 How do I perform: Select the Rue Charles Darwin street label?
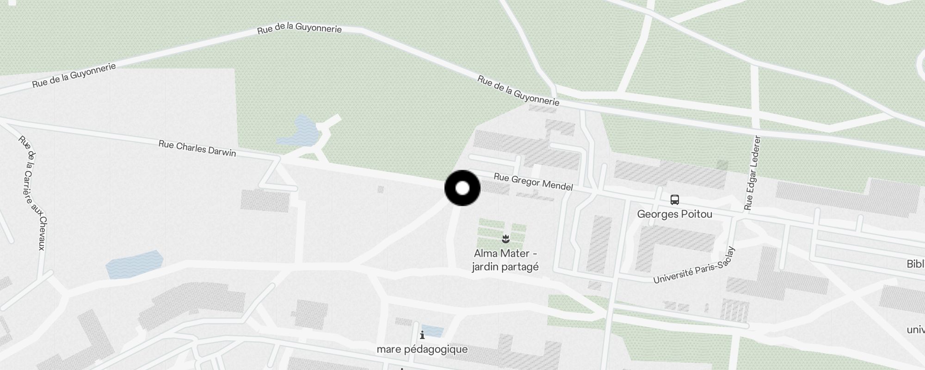pyautogui.click(x=197, y=148)
